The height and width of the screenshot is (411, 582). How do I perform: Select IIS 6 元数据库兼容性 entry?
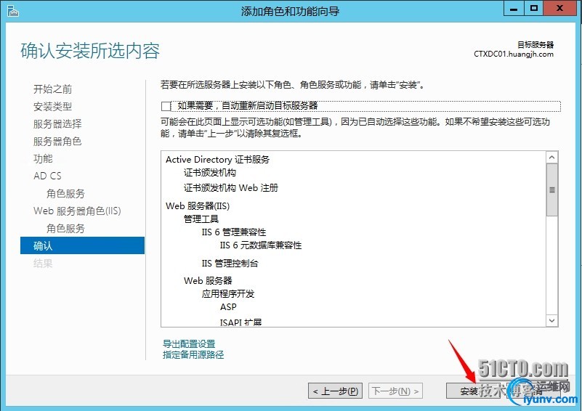[x=261, y=245]
